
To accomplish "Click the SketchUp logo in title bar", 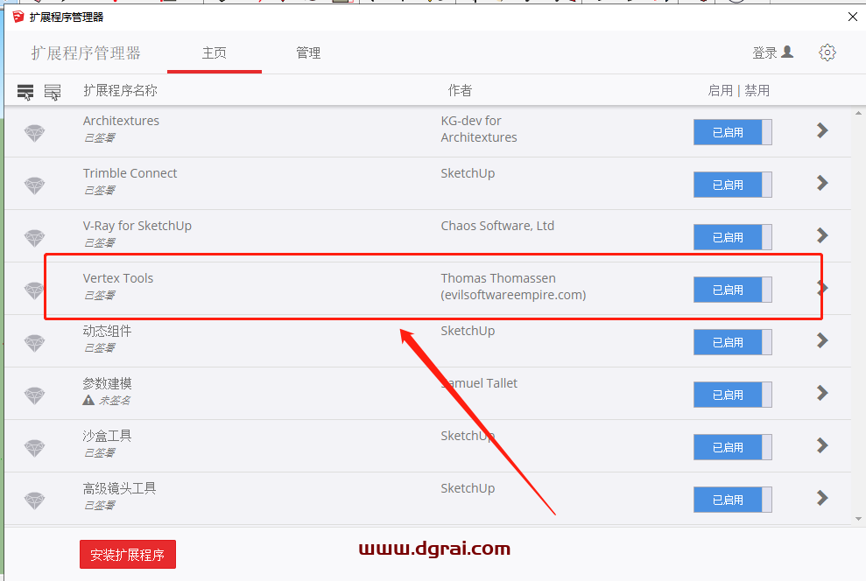I will pyautogui.click(x=18, y=17).
